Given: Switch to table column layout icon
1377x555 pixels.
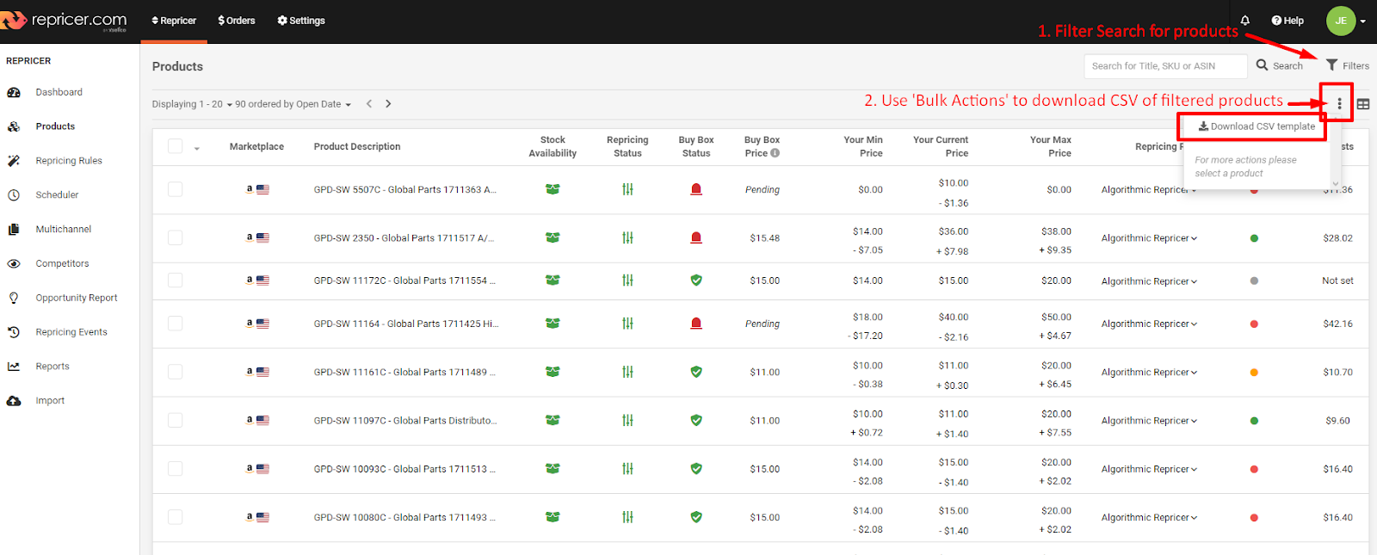Looking at the screenshot, I should point(1363,104).
